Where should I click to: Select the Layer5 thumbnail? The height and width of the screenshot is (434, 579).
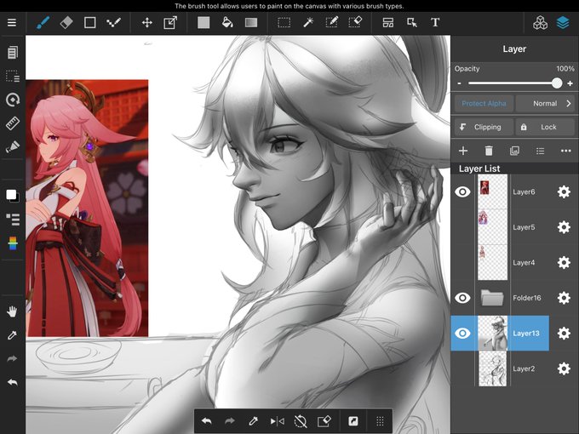click(x=493, y=227)
